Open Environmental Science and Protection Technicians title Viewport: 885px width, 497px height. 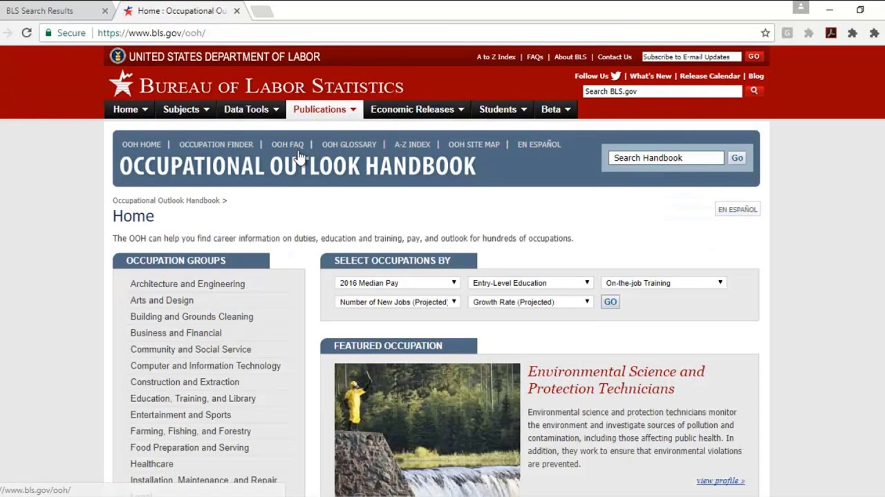pos(616,380)
